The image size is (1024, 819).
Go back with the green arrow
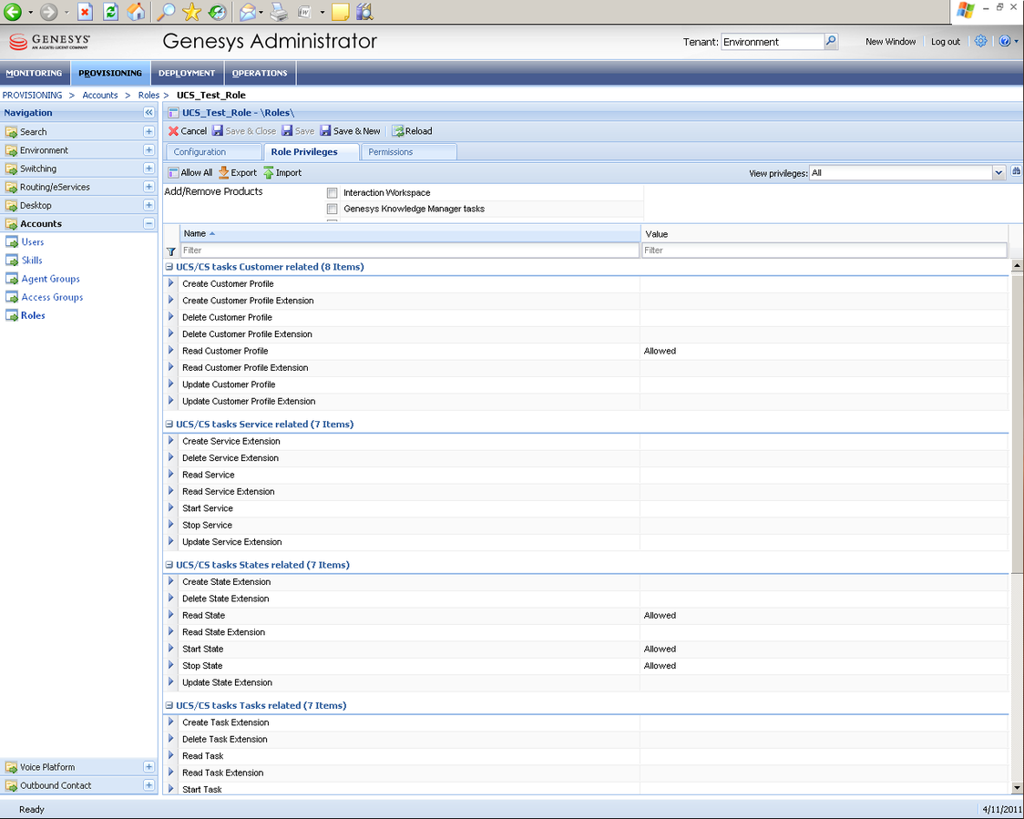[13, 11]
